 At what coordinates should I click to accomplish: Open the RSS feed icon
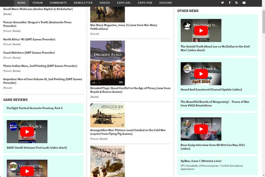(237, 3)
